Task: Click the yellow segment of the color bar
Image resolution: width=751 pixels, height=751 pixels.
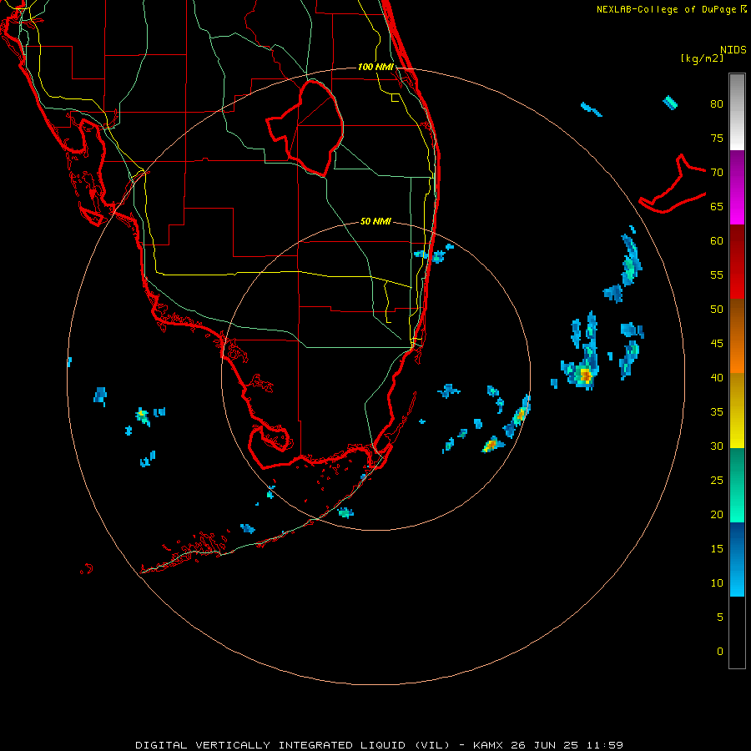Action: 737,411
